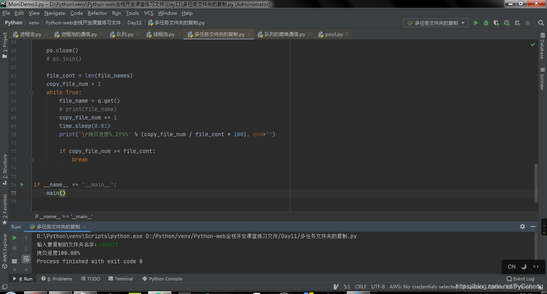Screen dimensions: 547x294
Task: Toggle the 7: Structure tool window
Action: tap(5, 170)
